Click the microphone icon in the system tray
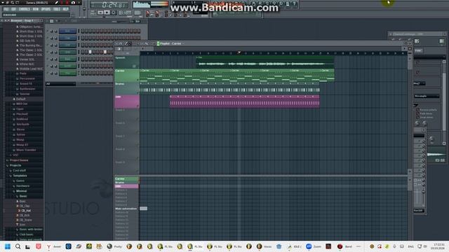This screenshot has height=252, width=449. [x=394, y=246]
